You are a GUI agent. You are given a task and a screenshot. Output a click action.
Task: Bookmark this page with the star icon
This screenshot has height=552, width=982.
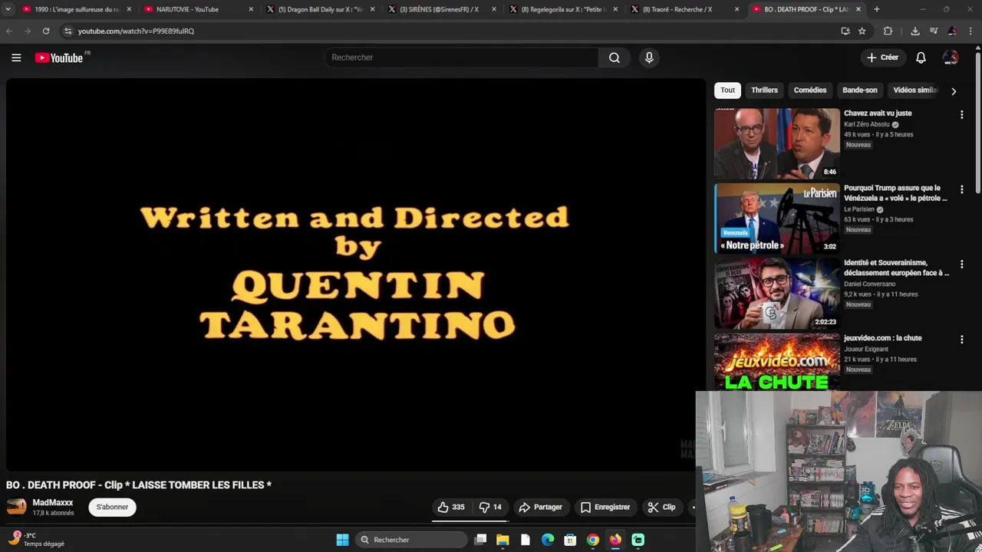click(862, 31)
